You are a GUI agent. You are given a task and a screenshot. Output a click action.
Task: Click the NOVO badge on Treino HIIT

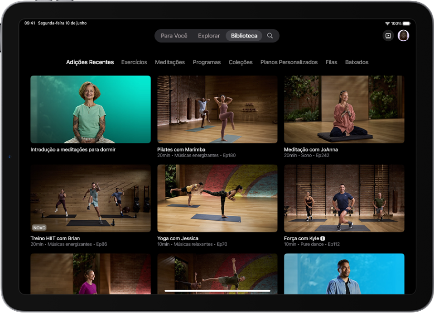39,228
